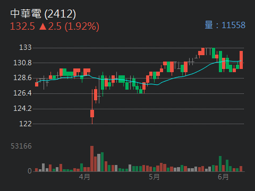
Task: Click the 5月 date axis label
Action: coord(154,177)
